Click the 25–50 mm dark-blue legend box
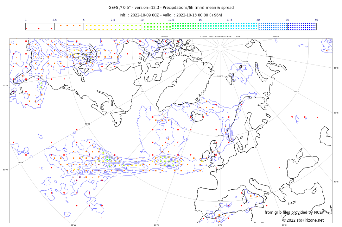342x227 pixels. click(302, 27)
